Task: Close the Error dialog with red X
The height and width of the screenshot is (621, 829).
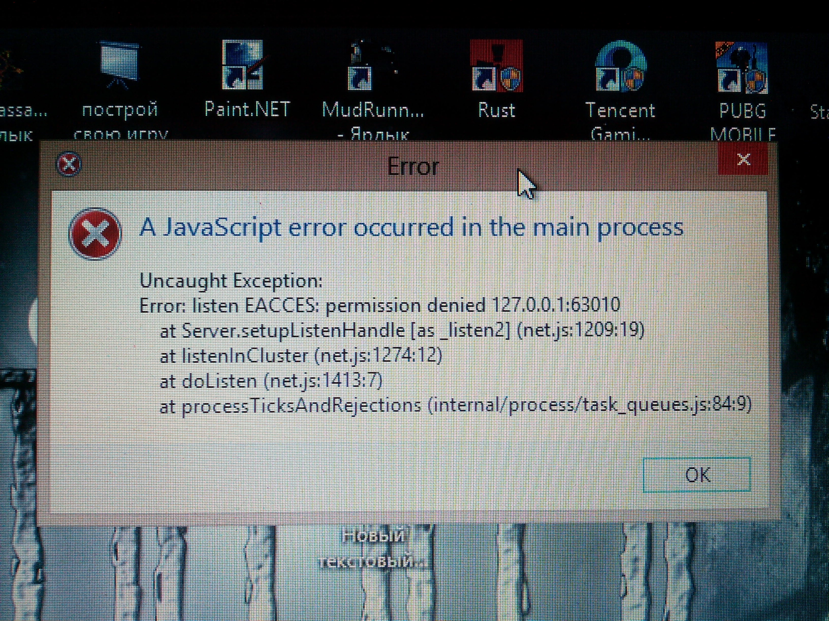Action: pyautogui.click(x=743, y=160)
